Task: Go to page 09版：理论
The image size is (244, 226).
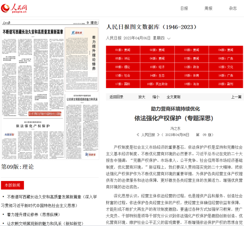Action: [x=123, y=67]
